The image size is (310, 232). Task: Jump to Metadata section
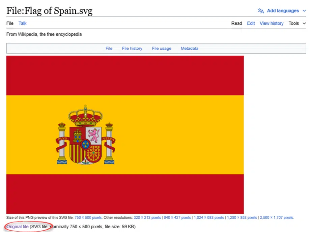click(x=190, y=49)
